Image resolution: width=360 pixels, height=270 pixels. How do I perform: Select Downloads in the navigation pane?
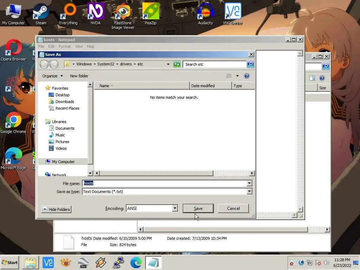61,102
